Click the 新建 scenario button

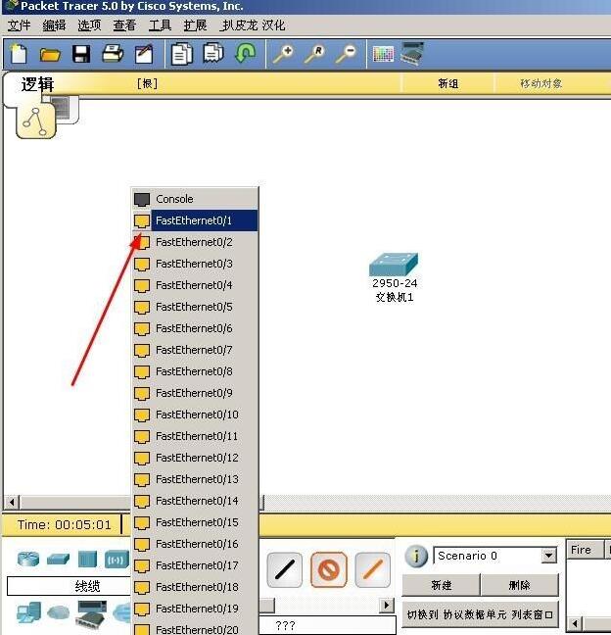coord(441,585)
